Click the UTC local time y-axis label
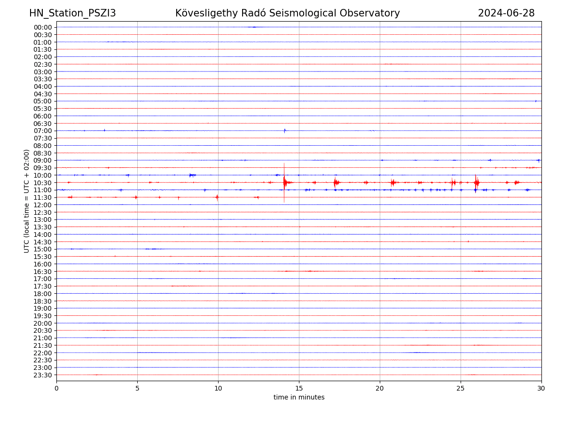564x423 pixels. (27, 201)
